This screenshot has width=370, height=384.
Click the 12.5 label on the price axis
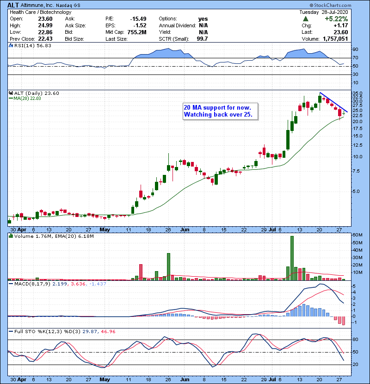[x=357, y=145]
